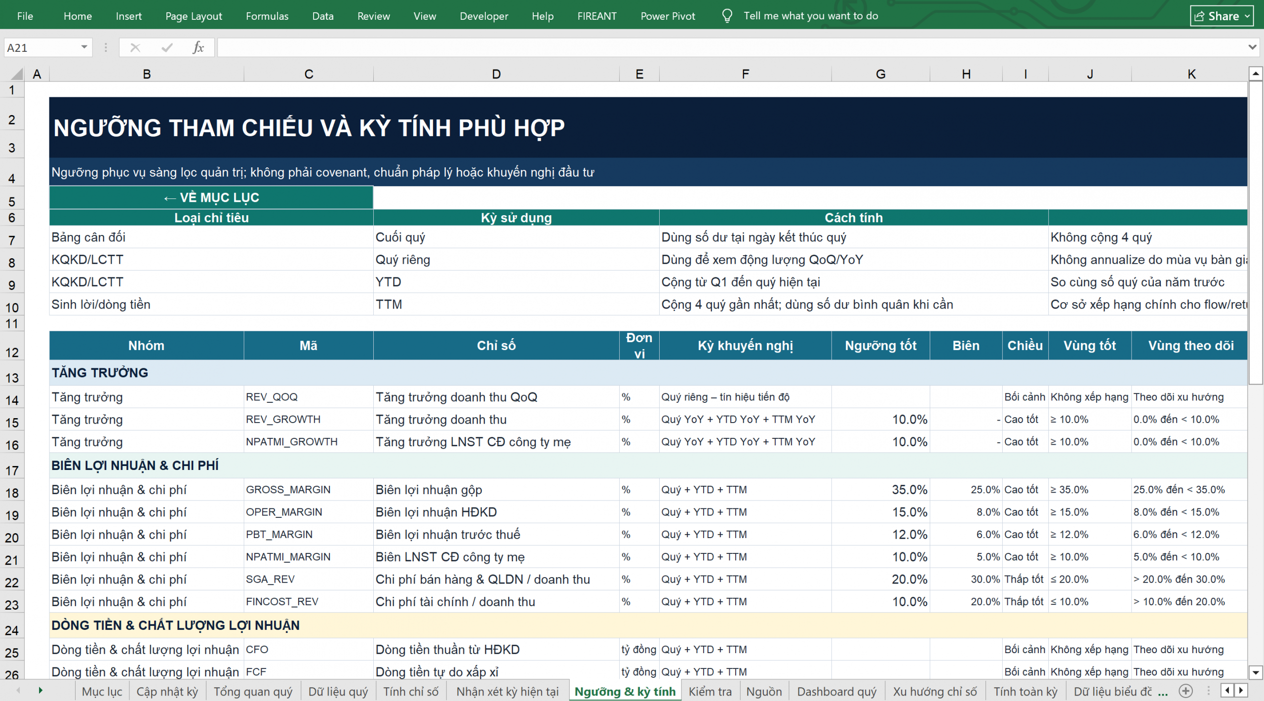Viewport: 1264px width, 701px height.
Task: Go to previous sheet tab arrow
Action: pos(18,690)
